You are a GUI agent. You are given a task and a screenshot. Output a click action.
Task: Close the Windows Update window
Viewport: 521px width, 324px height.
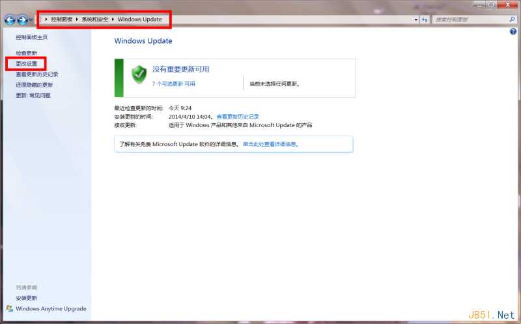pyautogui.click(x=507, y=5)
